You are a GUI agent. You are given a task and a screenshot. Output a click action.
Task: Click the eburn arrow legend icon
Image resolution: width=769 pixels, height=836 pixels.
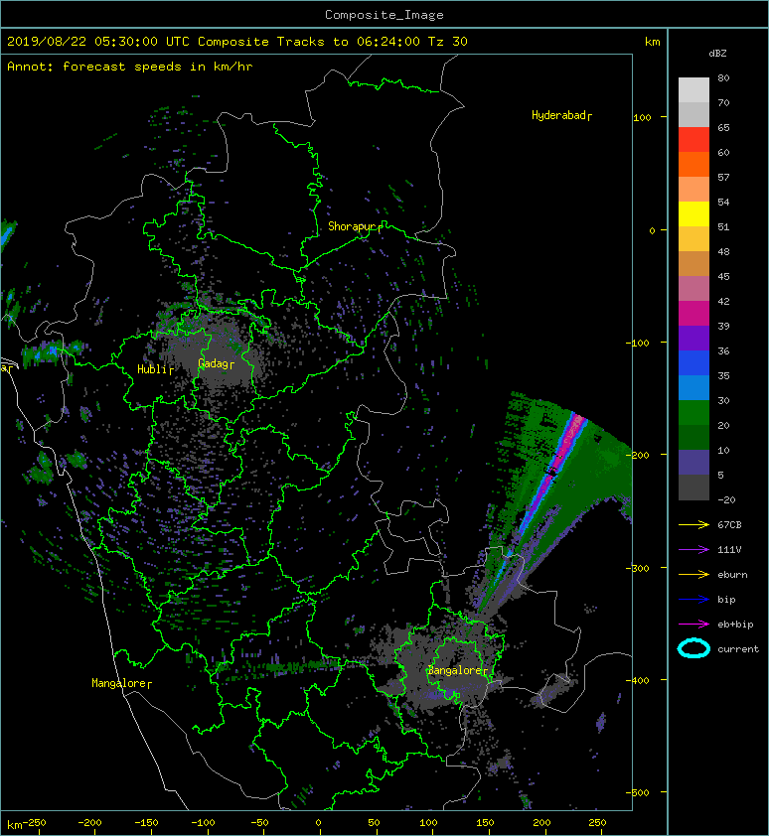[x=693, y=574]
